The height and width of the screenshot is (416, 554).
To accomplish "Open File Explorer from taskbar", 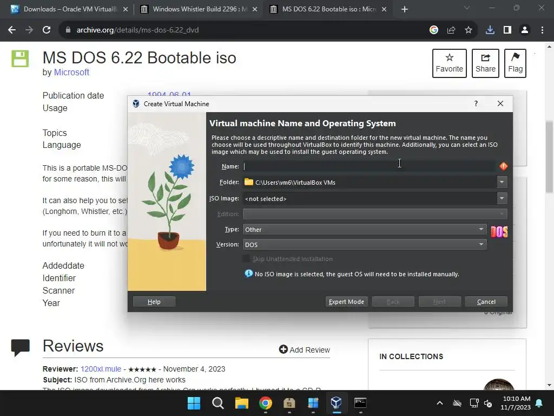I will (242, 403).
